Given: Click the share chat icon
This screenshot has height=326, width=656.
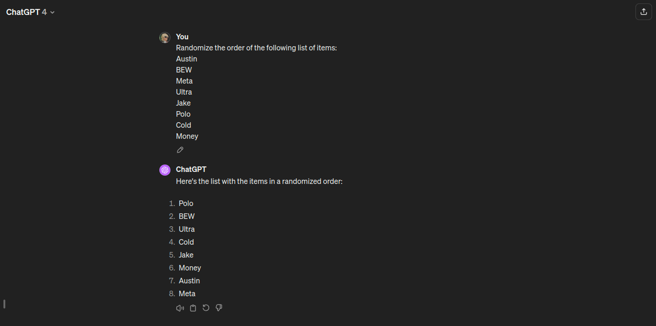Looking at the screenshot, I should tap(643, 12).
